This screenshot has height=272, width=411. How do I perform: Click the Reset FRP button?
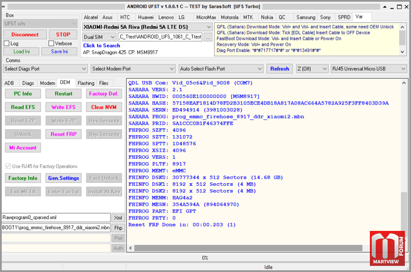click(x=63, y=134)
